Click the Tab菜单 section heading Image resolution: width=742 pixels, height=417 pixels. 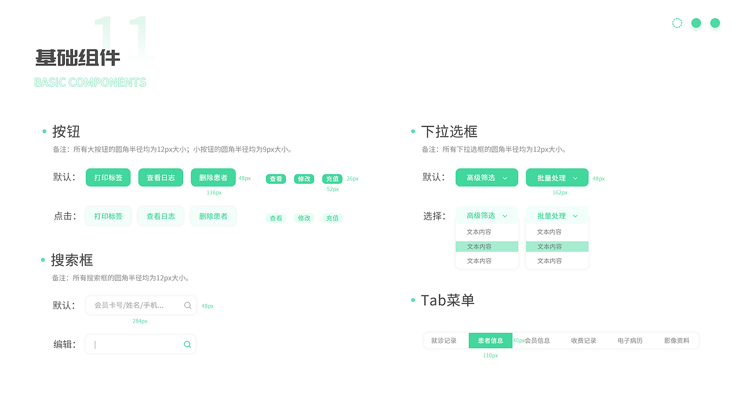(448, 300)
